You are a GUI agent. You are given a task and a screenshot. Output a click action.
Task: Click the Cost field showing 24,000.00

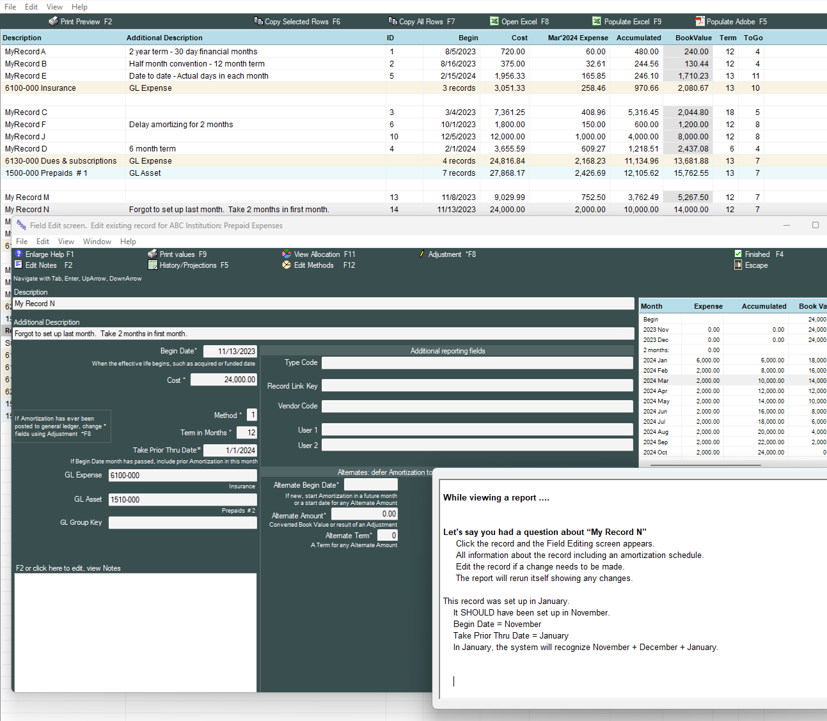pos(224,380)
